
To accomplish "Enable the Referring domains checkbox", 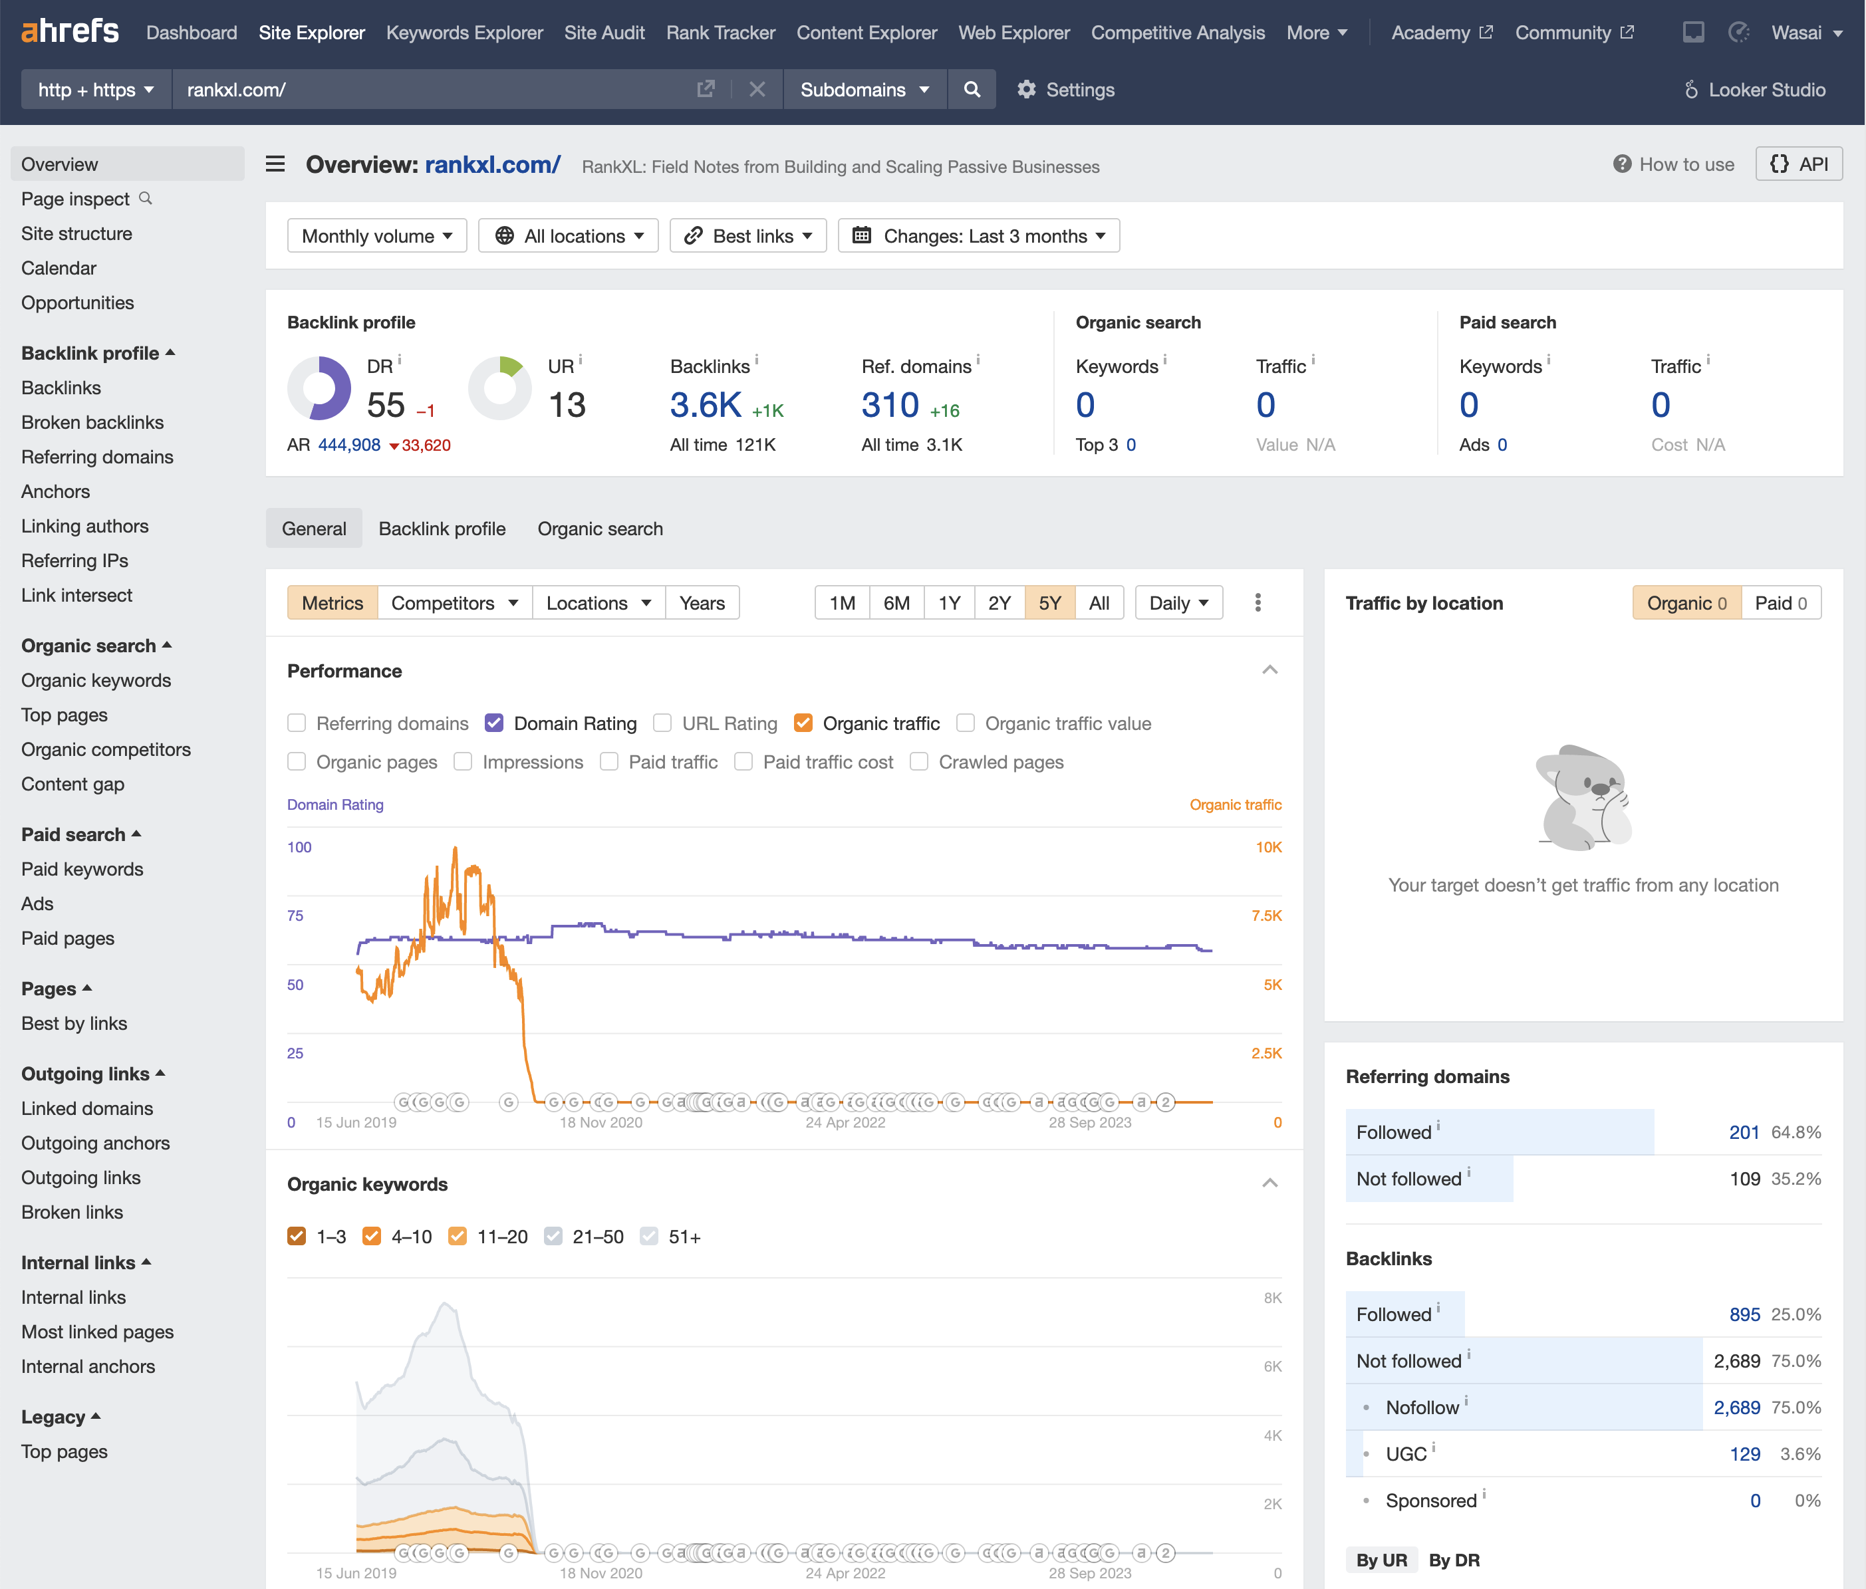I will point(297,723).
